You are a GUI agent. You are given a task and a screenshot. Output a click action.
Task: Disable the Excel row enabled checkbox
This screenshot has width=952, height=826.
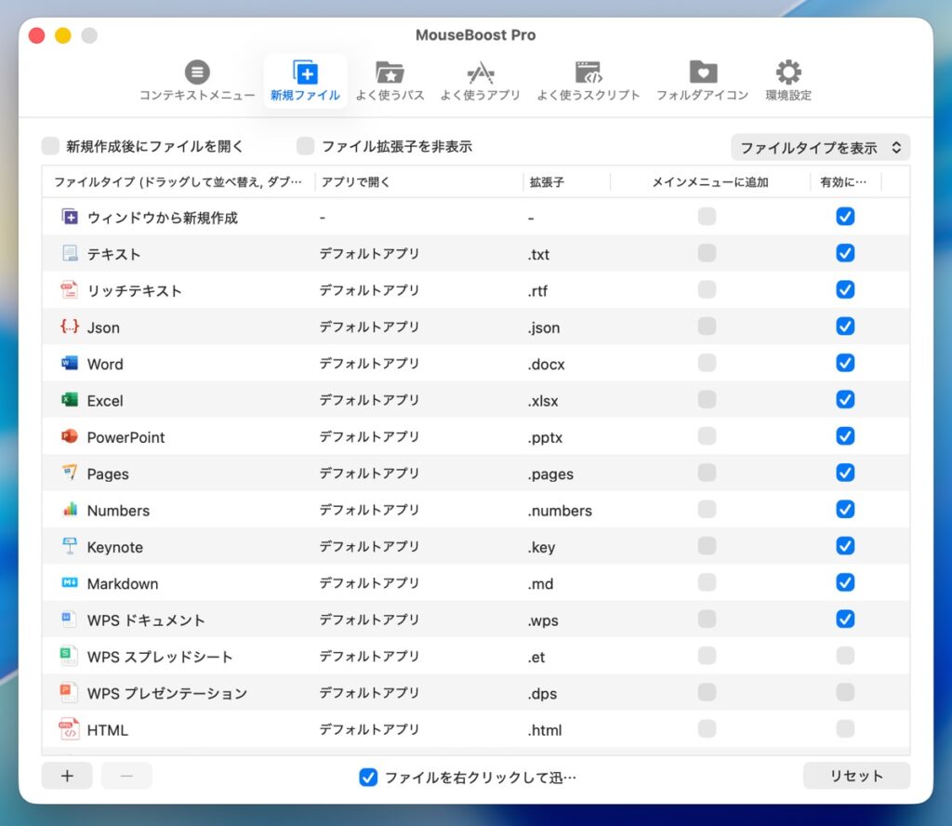point(845,400)
